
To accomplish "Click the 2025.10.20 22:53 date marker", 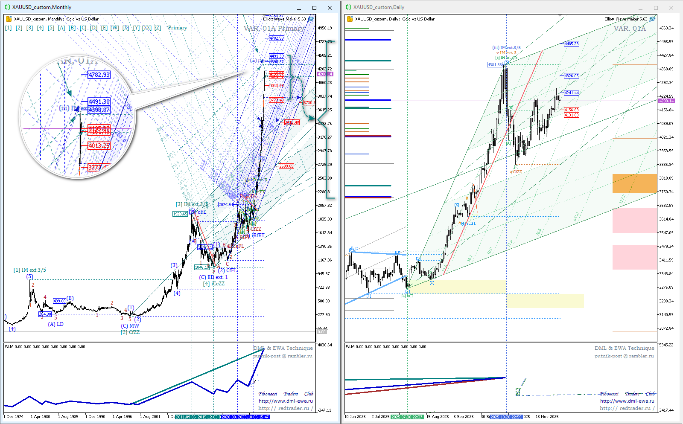I will [506, 417].
